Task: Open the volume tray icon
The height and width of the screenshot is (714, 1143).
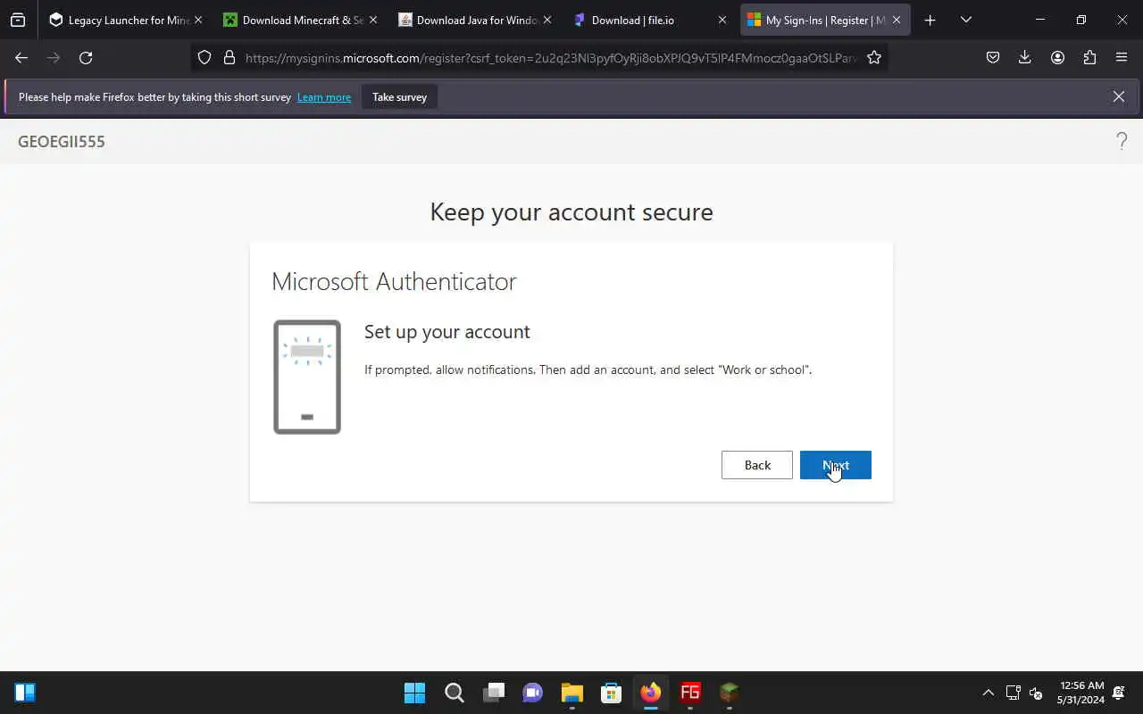Action: click(x=1036, y=693)
